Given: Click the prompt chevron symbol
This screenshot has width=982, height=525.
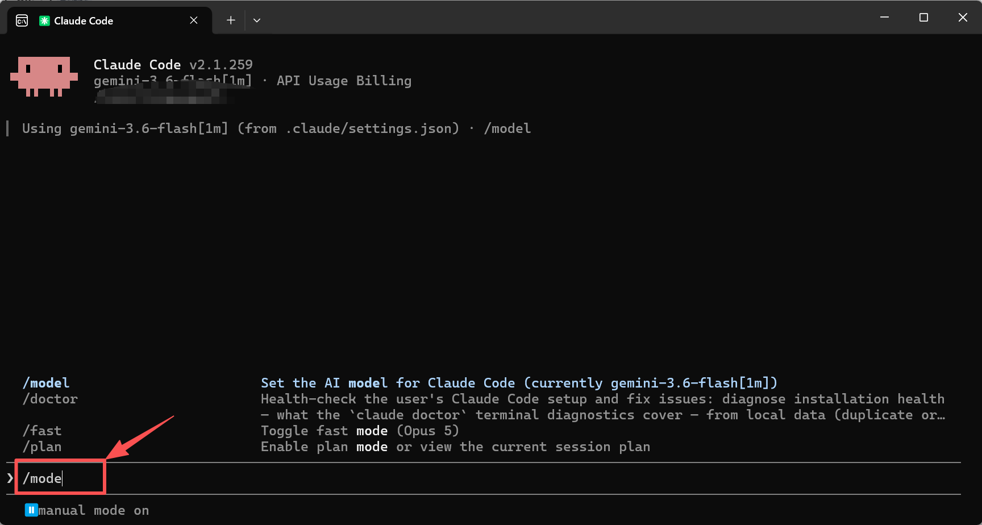Looking at the screenshot, I should pos(10,478).
